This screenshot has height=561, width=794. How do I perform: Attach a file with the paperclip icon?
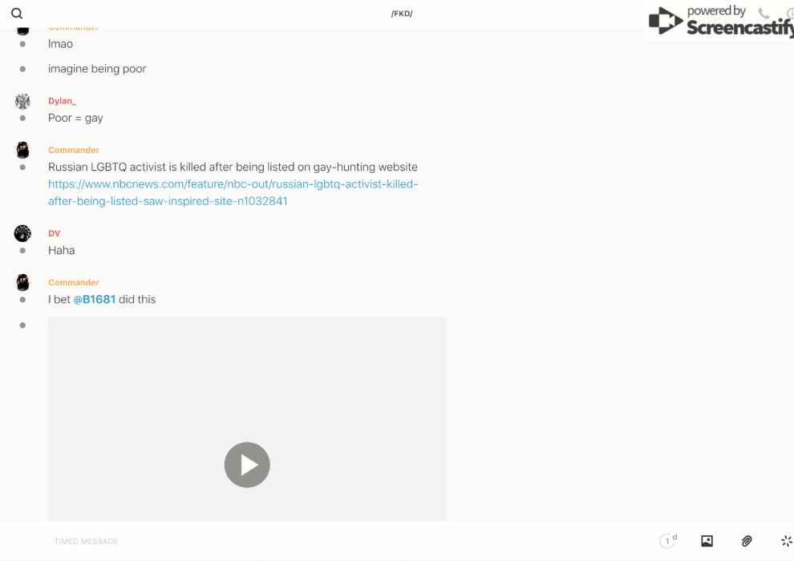(747, 541)
